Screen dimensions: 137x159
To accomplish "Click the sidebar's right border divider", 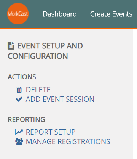I will tap(133, 94).
